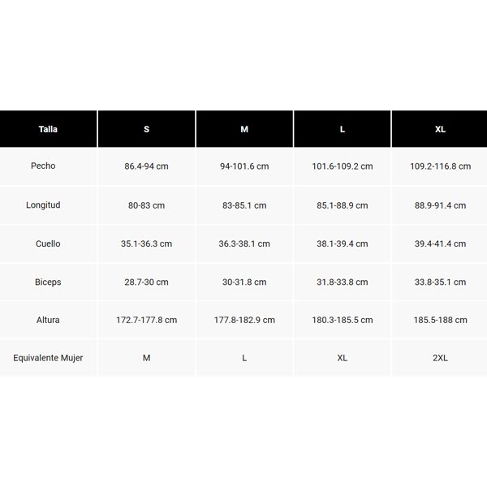Click the 38.1-39.4 cm neck value
This screenshot has height=487, width=487.
coord(343,243)
